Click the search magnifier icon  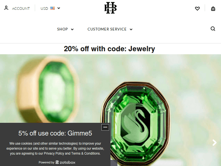[213, 29]
